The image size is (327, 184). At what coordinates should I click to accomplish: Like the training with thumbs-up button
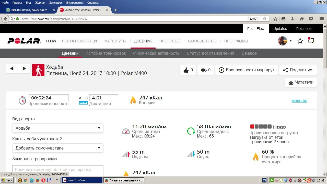pyautogui.click(x=188, y=70)
